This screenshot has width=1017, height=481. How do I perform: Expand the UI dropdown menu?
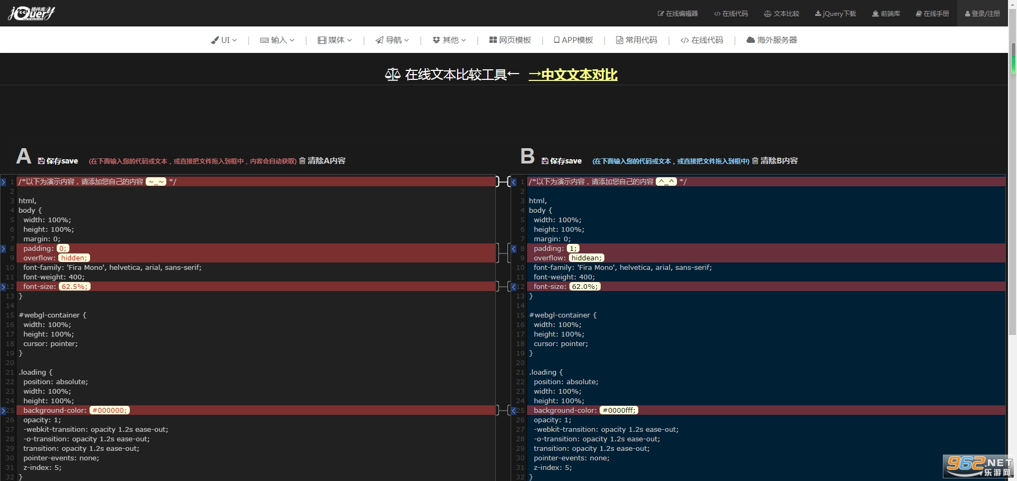(x=224, y=40)
